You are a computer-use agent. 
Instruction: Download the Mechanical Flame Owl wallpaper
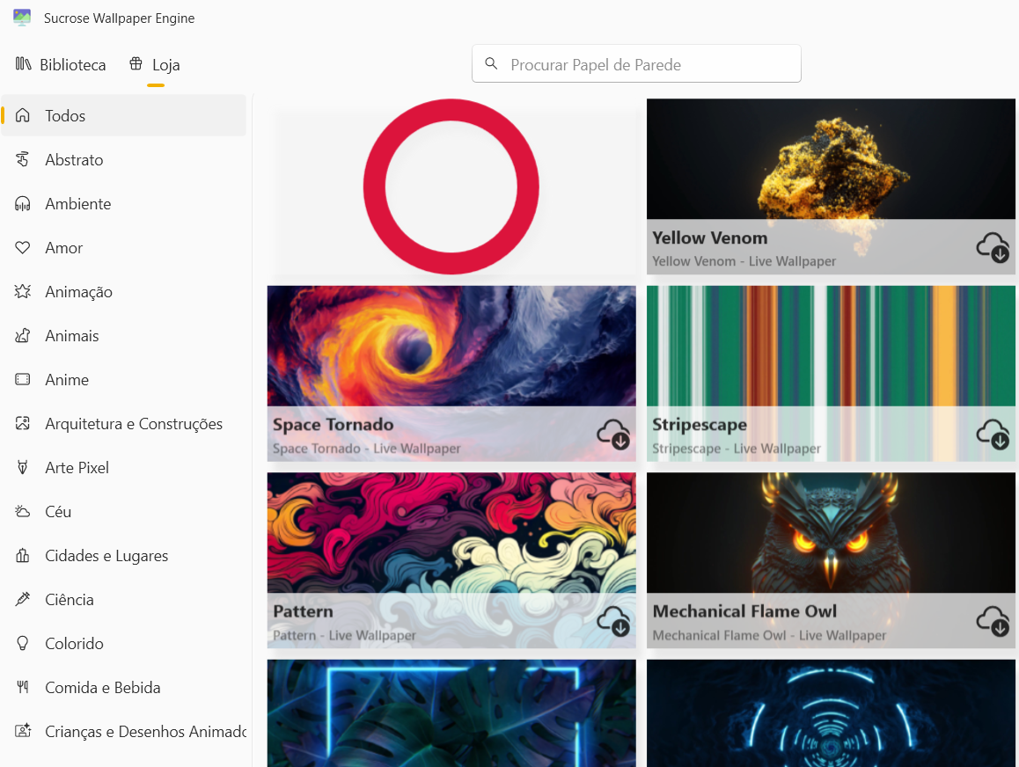tap(993, 622)
